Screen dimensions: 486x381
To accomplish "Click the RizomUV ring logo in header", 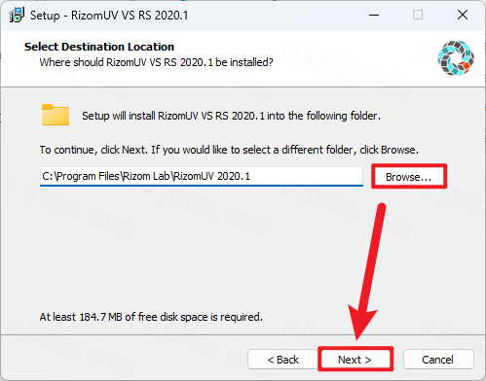I will pyautogui.click(x=456, y=58).
